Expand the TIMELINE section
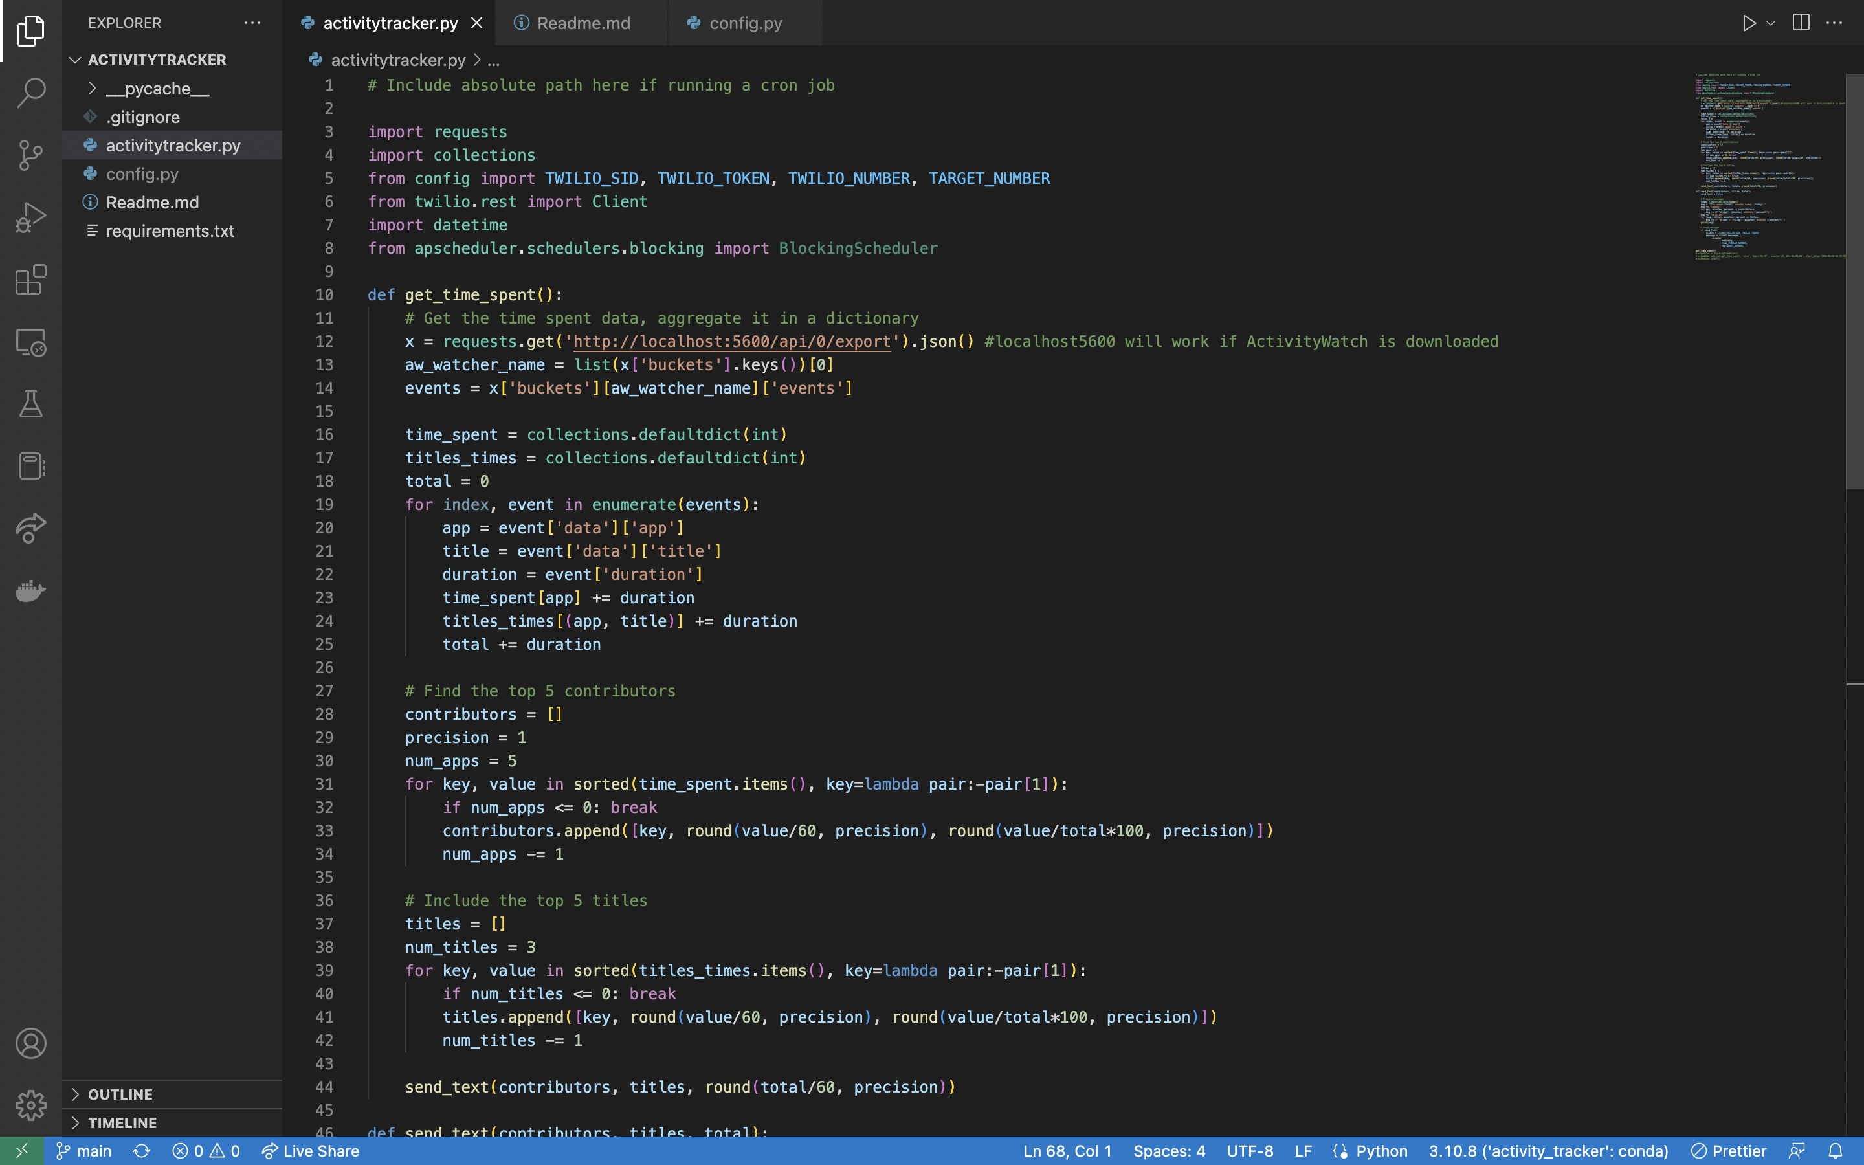 [x=122, y=1123]
